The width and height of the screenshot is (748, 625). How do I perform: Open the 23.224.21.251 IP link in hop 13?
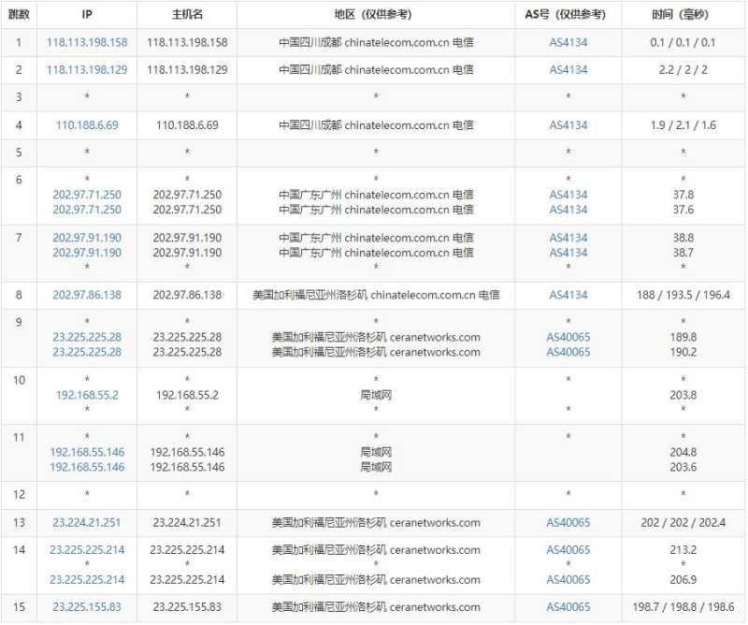87,523
